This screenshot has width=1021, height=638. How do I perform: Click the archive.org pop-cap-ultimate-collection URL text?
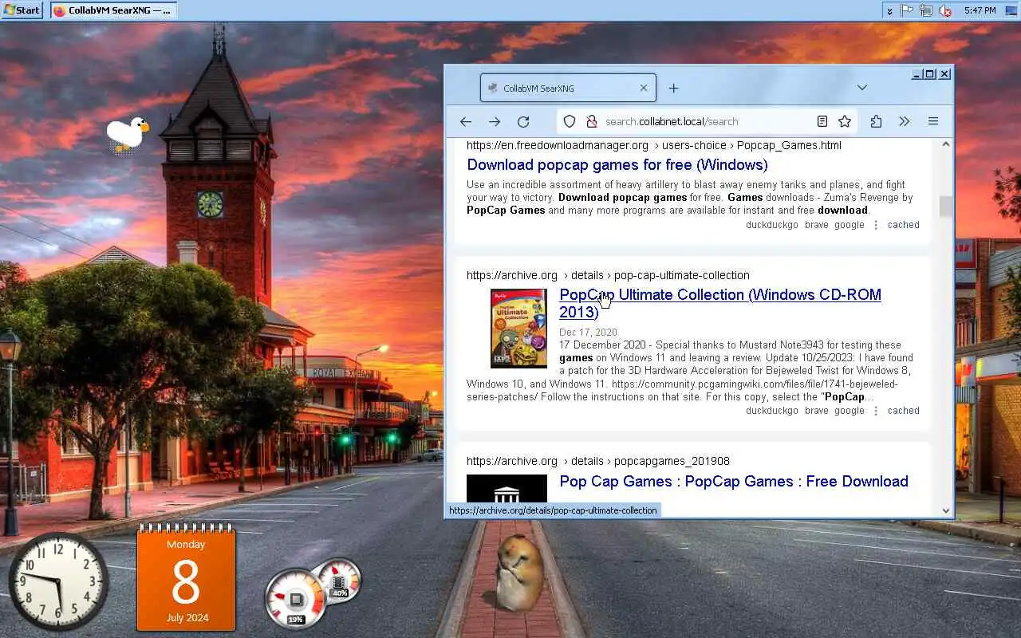click(x=608, y=275)
